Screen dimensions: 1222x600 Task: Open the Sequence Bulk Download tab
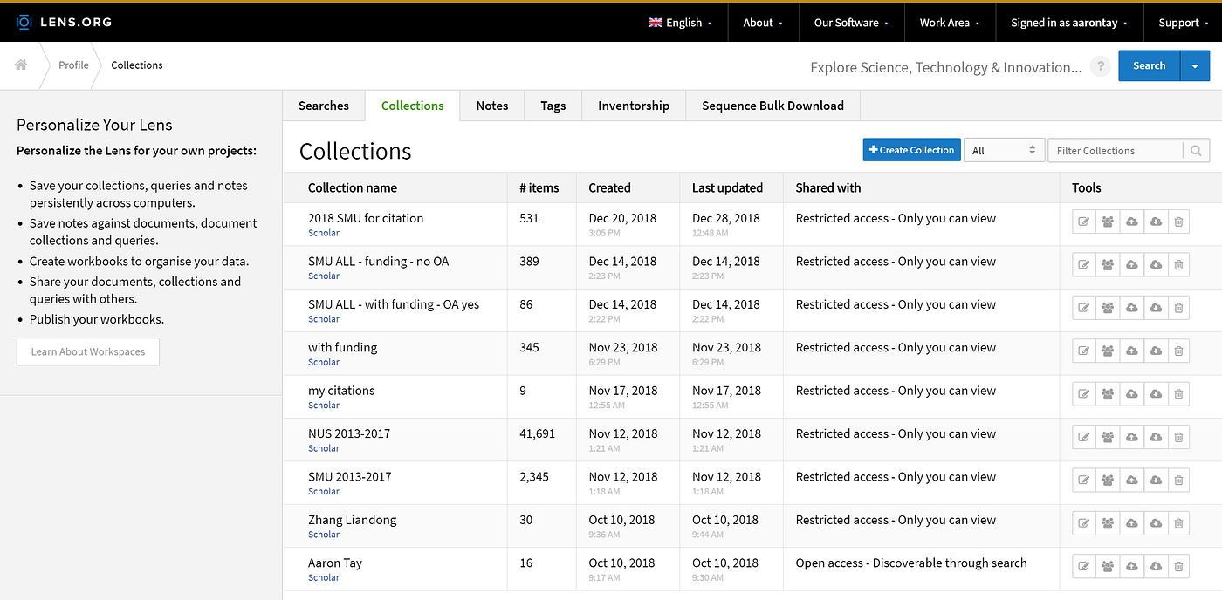772,106
